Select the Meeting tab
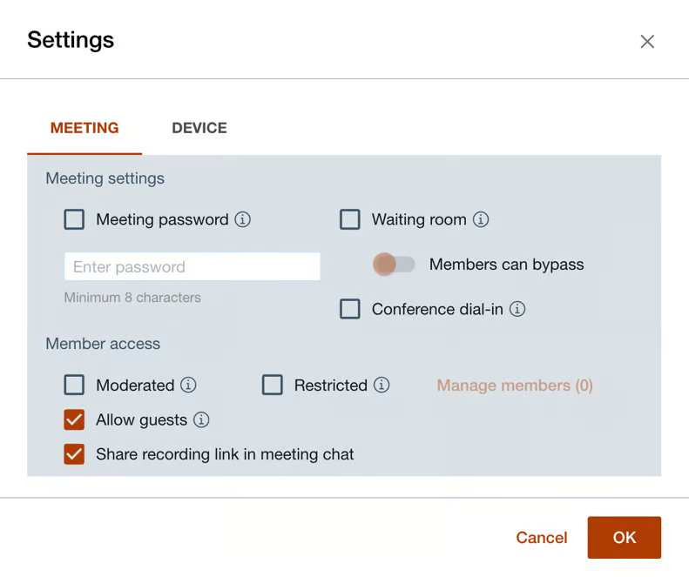The image size is (689, 577). click(x=84, y=128)
